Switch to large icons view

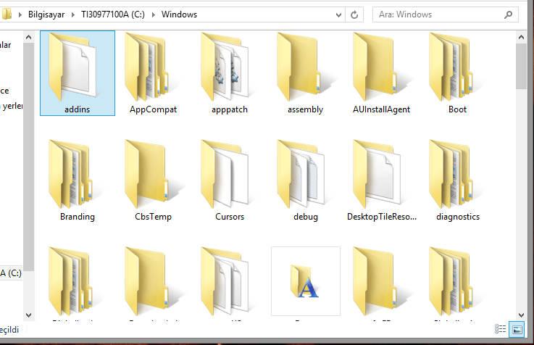coord(517,329)
